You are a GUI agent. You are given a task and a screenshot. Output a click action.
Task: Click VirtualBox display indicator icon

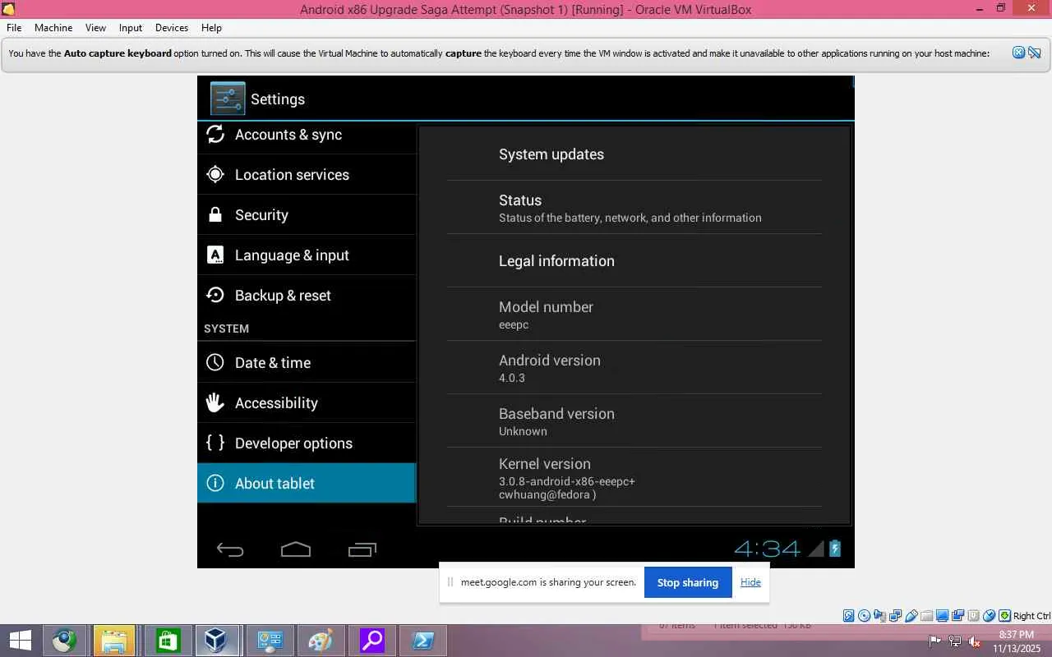pyautogui.click(x=943, y=616)
